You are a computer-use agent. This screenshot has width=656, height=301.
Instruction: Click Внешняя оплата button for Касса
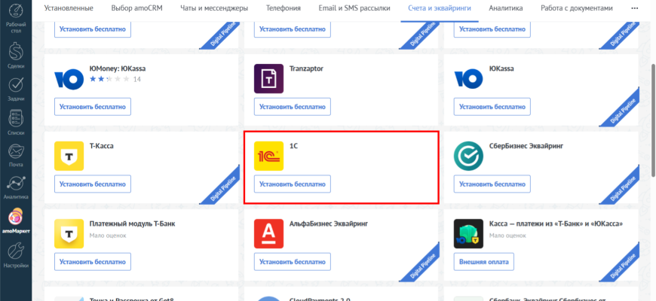[x=484, y=261]
